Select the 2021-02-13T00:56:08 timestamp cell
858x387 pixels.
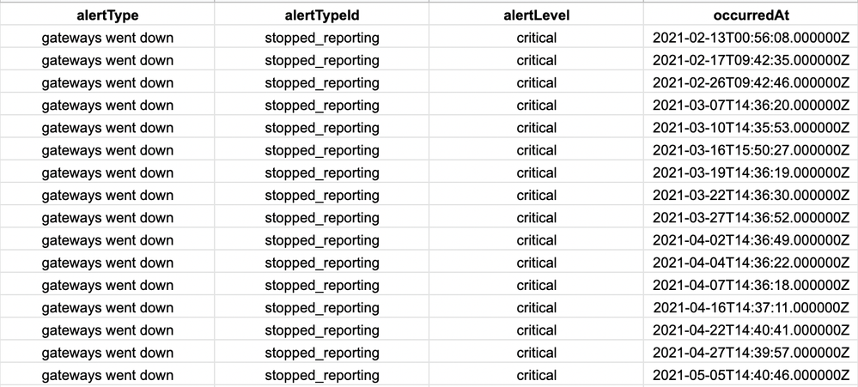[x=750, y=38]
